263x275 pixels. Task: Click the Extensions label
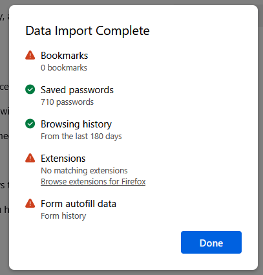click(63, 159)
